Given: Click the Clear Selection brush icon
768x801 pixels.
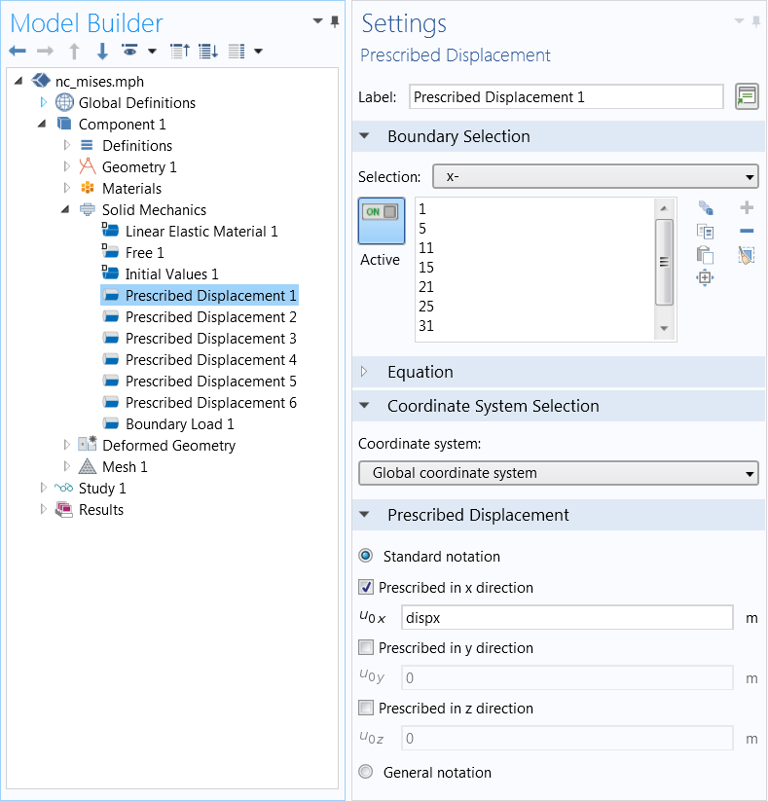Looking at the screenshot, I should tap(747, 255).
